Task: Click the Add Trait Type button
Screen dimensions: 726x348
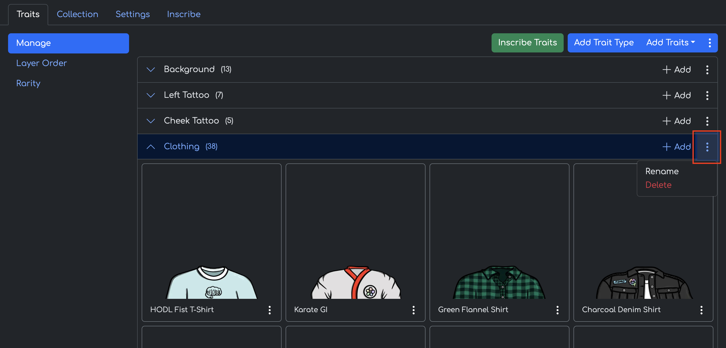Action: [x=603, y=43]
